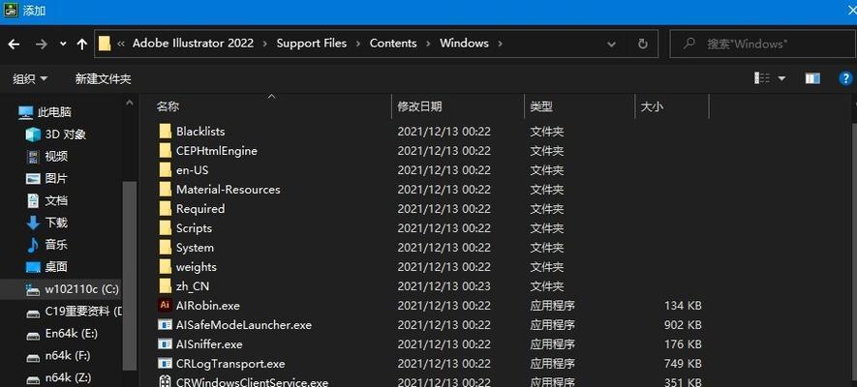
Task: Expand chevron after Contents breadcrumb
Action: click(x=428, y=44)
